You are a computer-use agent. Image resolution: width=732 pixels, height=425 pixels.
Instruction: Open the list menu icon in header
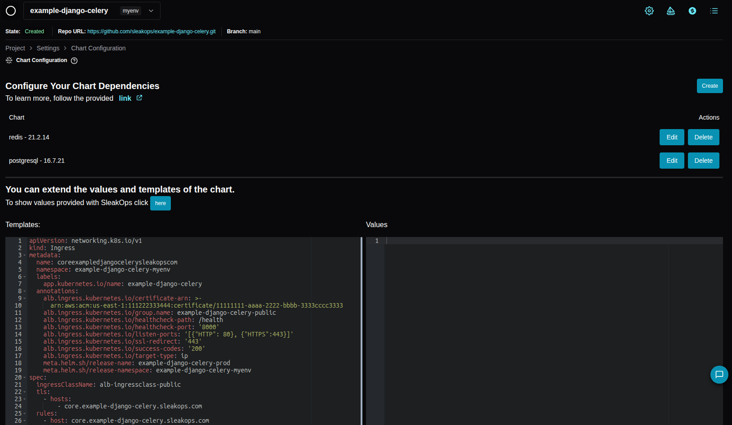(714, 11)
